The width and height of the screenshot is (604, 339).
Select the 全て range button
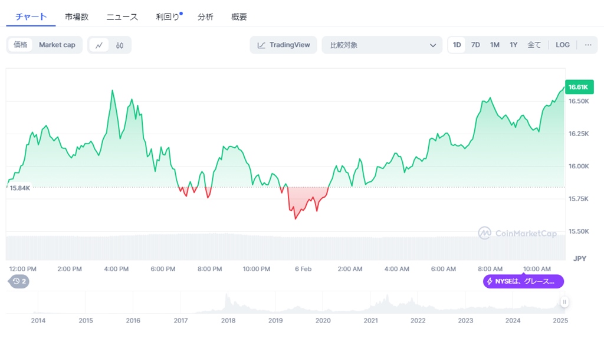[534, 45]
